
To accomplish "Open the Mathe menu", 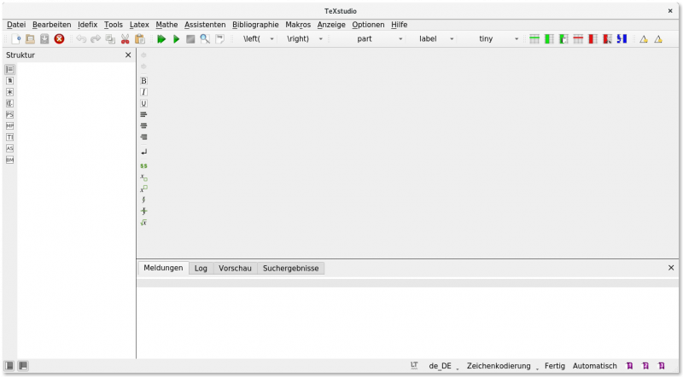I will tap(166, 25).
